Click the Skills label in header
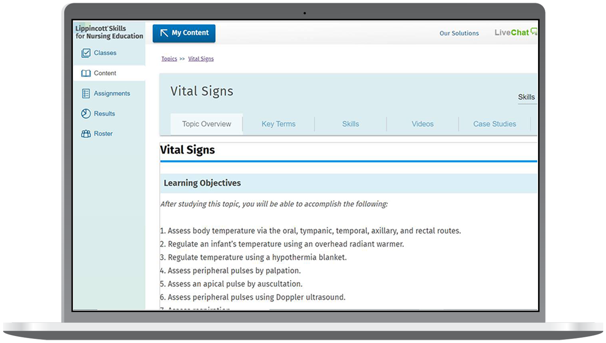 [x=526, y=97]
